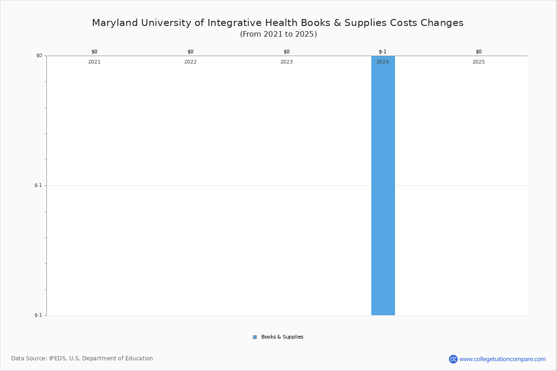Click the blue Books & Supplies legend square
557x371 pixels.
pyautogui.click(x=254, y=337)
